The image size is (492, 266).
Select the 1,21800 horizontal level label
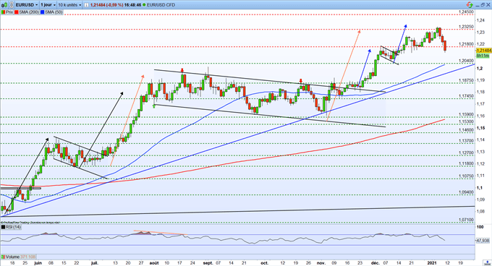tap(466, 44)
